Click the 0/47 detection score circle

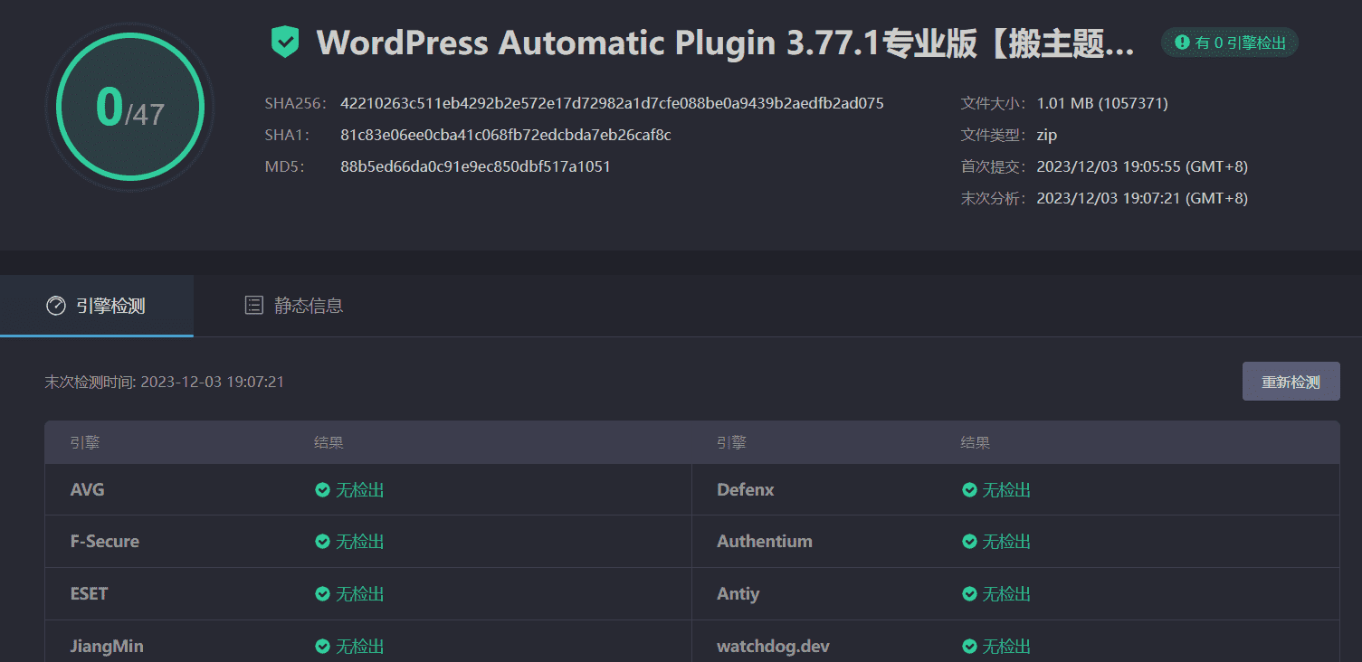pyautogui.click(x=129, y=108)
